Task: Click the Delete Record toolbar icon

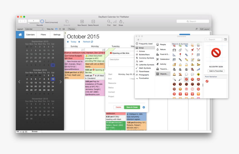Action: (x=93, y=21)
